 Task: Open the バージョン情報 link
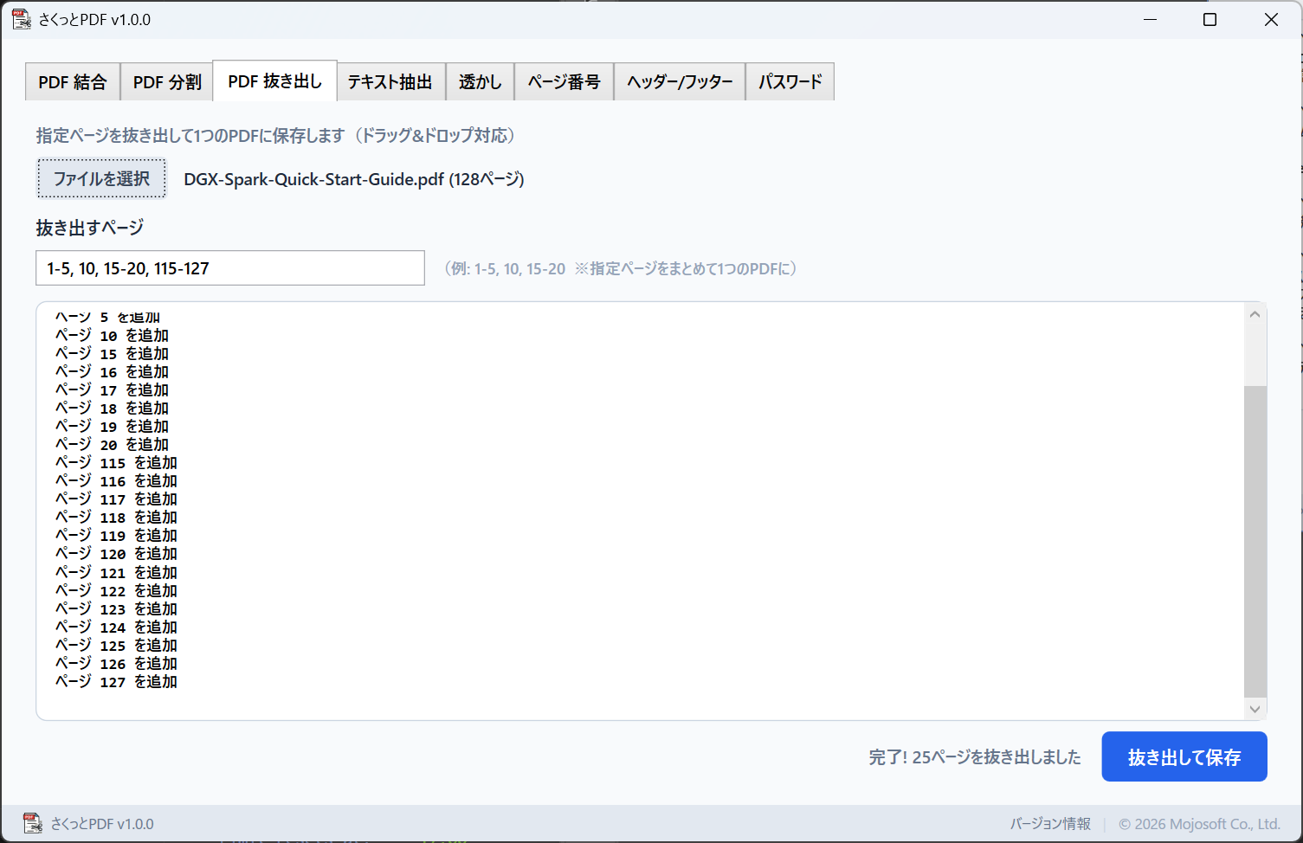coord(1049,824)
